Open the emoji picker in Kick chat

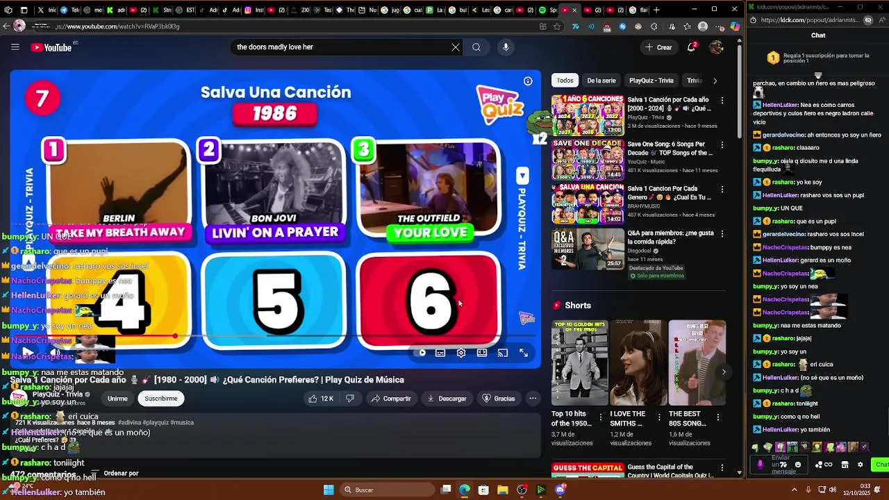(797, 465)
